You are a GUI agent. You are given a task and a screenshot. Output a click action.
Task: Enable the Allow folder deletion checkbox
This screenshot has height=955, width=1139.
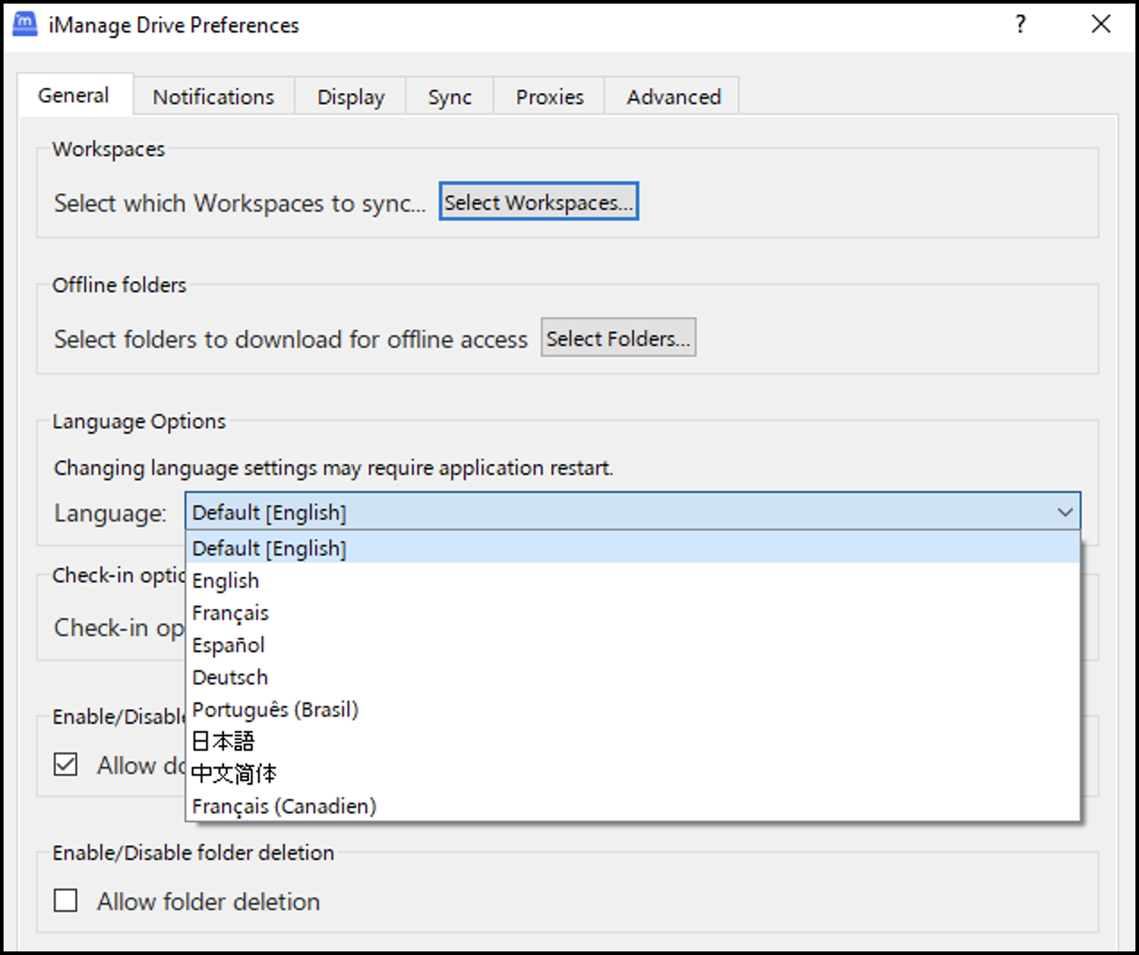tap(65, 900)
